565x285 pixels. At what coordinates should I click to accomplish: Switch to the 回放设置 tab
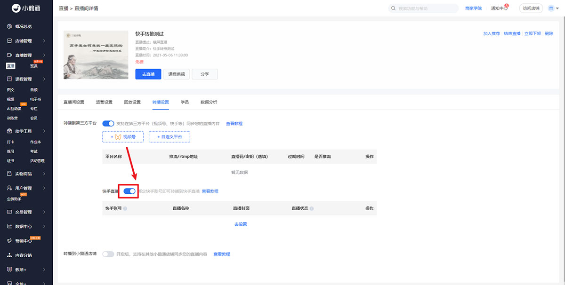pos(132,102)
